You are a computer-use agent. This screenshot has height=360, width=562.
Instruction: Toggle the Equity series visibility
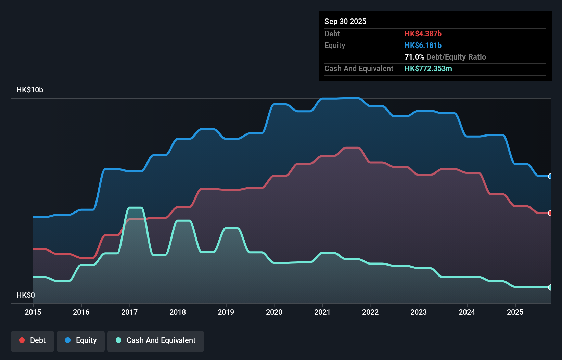(80, 340)
